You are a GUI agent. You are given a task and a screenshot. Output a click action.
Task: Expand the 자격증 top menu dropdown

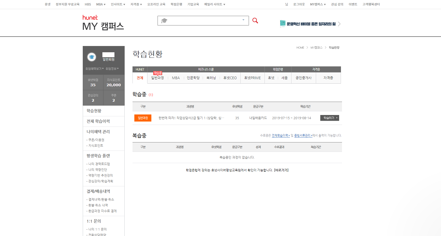click(136, 4)
